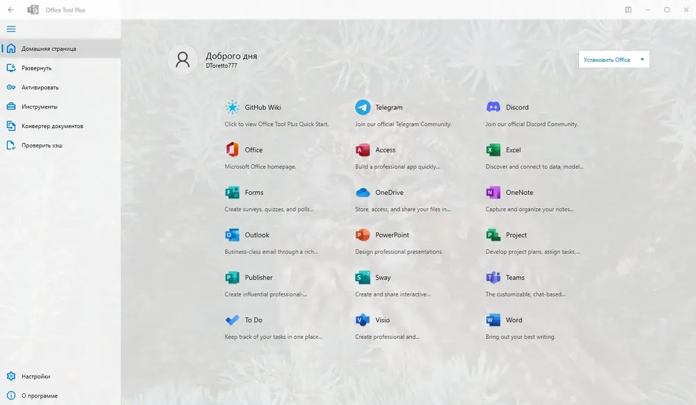This screenshot has height=405, width=696.
Task: Open the PowerPoint app icon
Action: (363, 235)
